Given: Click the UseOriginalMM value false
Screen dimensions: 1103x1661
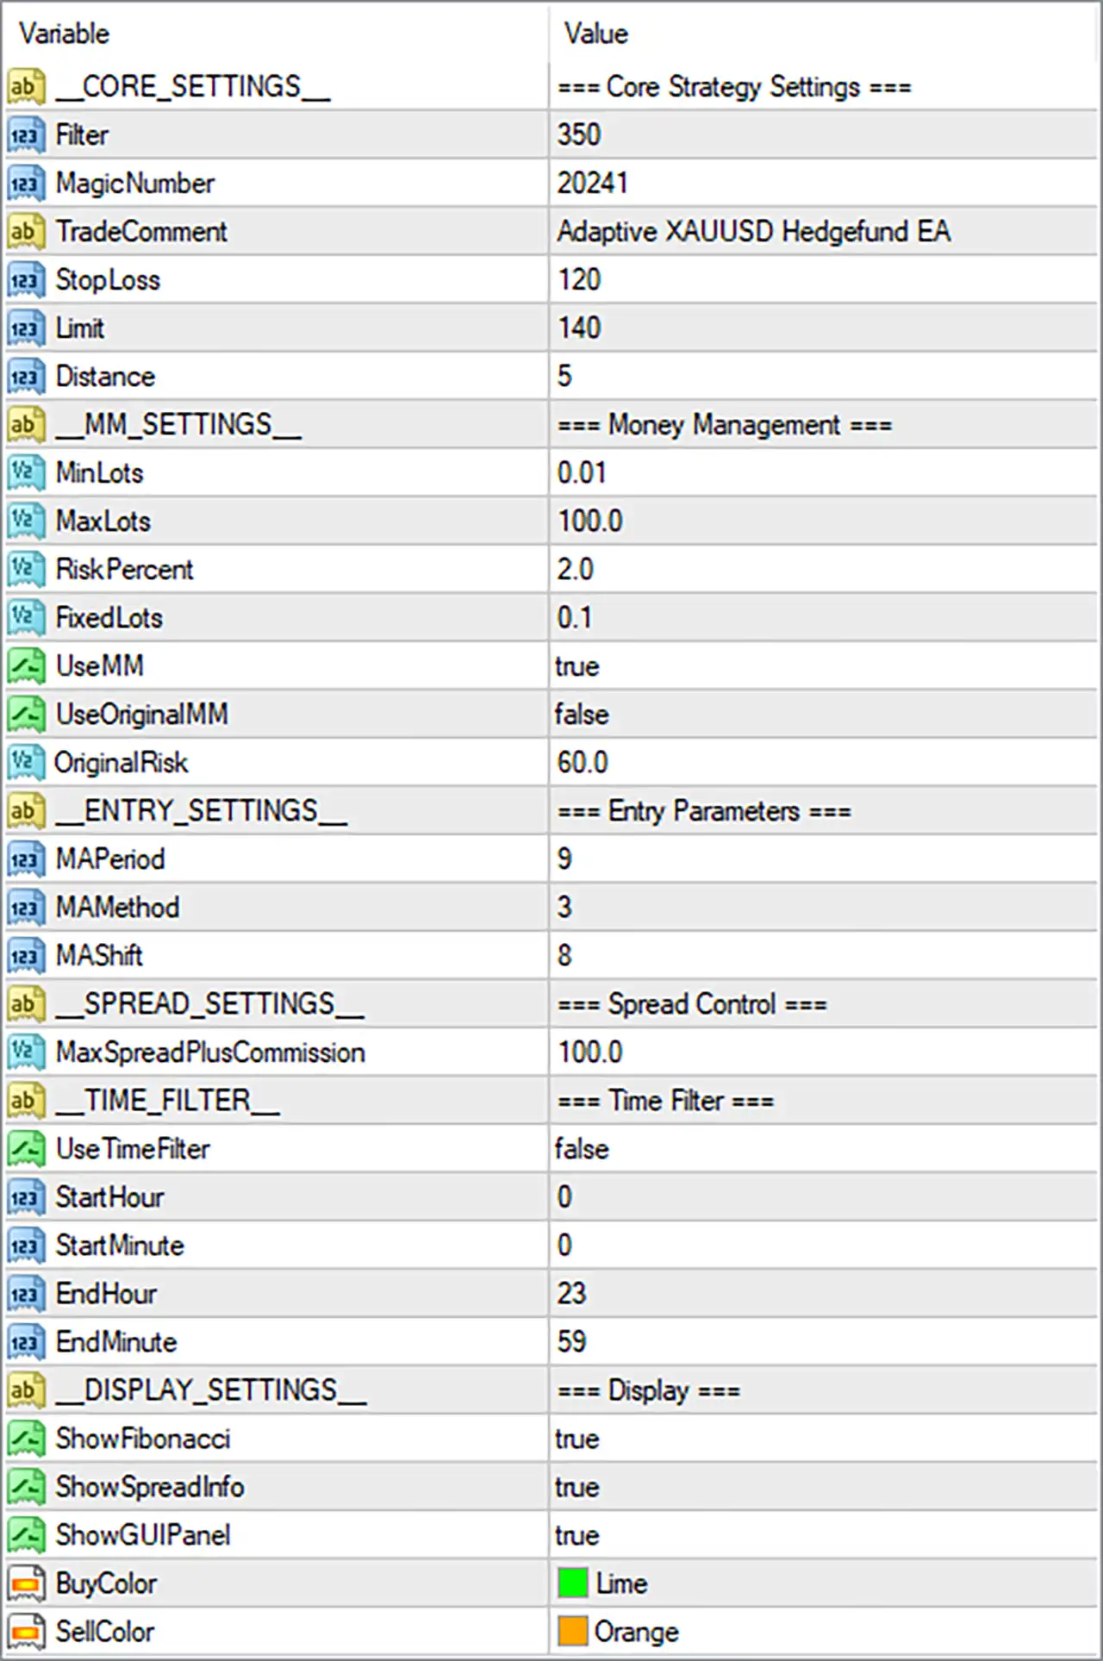Looking at the screenshot, I should point(582,715).
